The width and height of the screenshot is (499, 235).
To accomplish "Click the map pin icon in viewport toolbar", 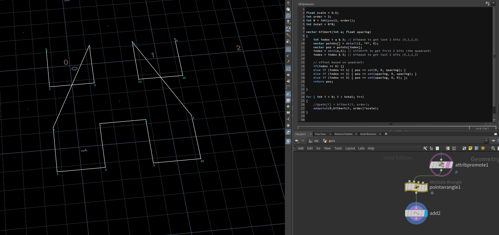I will click(x=288, y=141).
